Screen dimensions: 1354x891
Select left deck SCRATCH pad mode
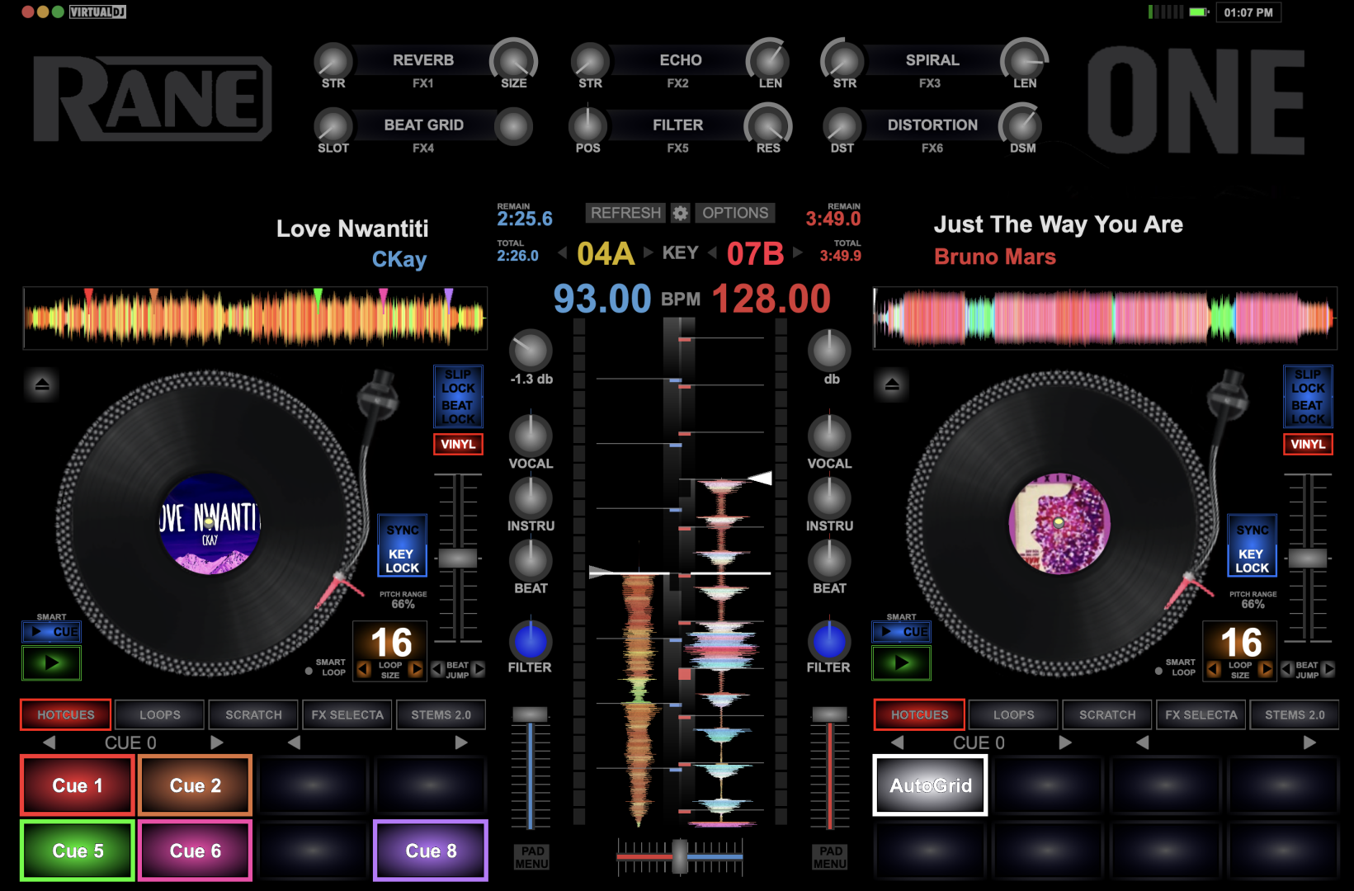pyautogui.click(x=254, y=714)
